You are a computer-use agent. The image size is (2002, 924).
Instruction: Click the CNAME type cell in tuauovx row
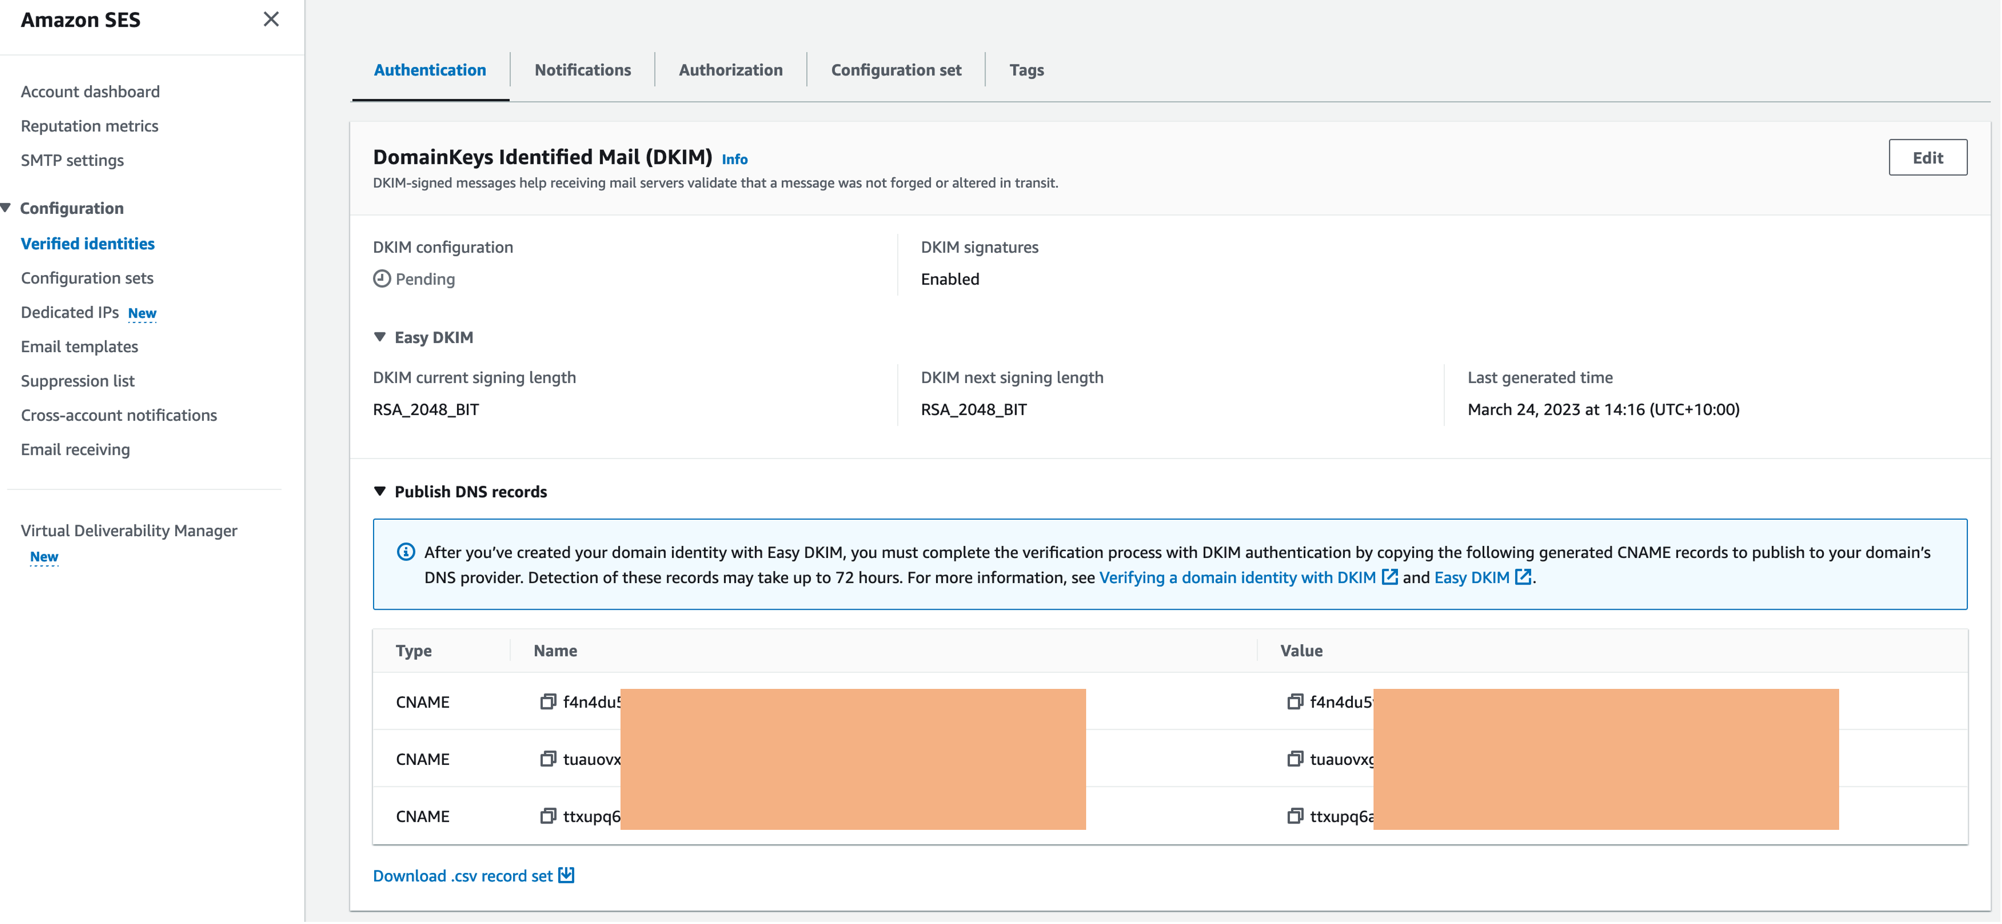coord(423,760)
